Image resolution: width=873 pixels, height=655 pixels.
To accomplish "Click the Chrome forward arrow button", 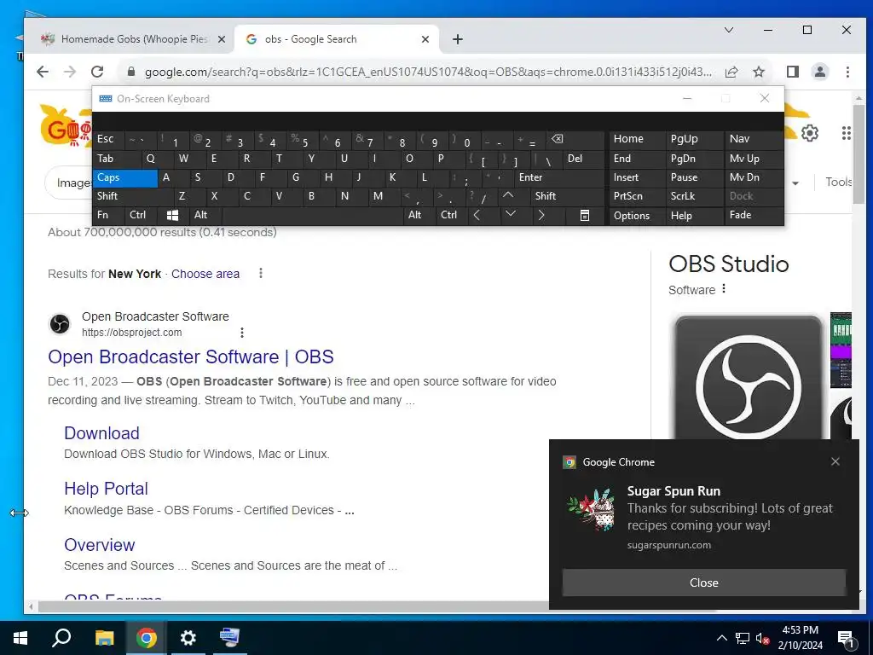I will tap(70, 72).
